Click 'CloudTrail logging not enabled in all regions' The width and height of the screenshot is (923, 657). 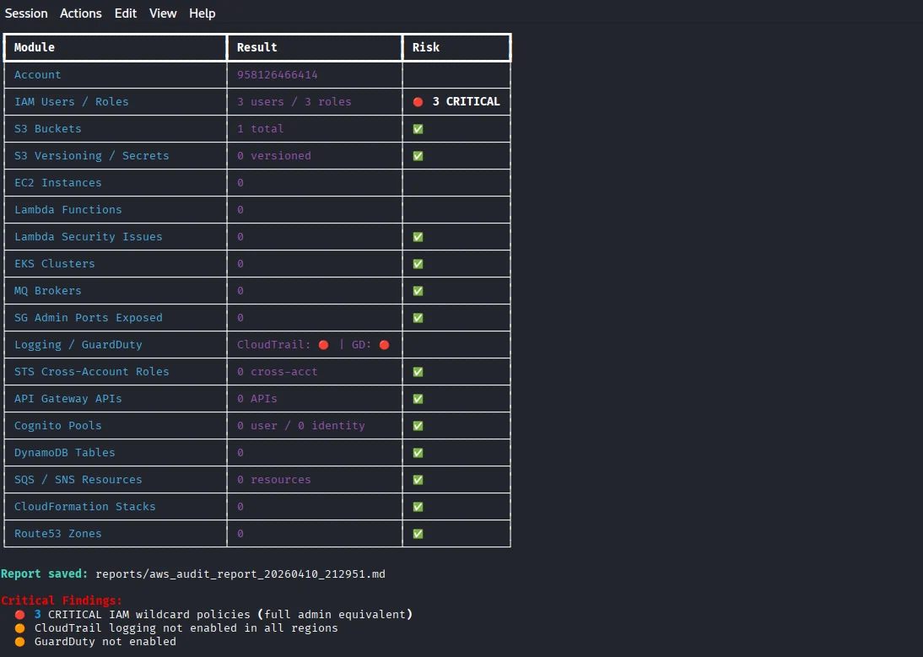pos(186,628)
